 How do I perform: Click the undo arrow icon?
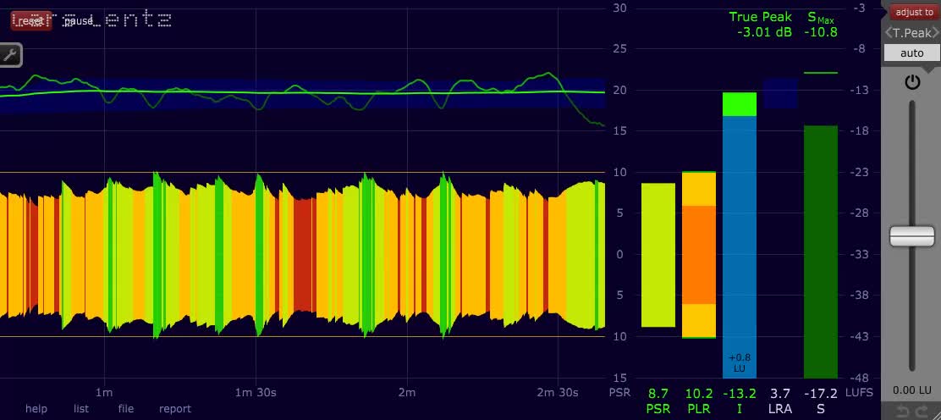(900, 412)
